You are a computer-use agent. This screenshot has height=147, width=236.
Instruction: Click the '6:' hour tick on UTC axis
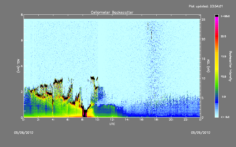pos(68,120)
